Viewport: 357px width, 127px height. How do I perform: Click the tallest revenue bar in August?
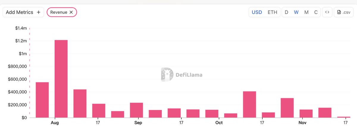coord(61,79)
